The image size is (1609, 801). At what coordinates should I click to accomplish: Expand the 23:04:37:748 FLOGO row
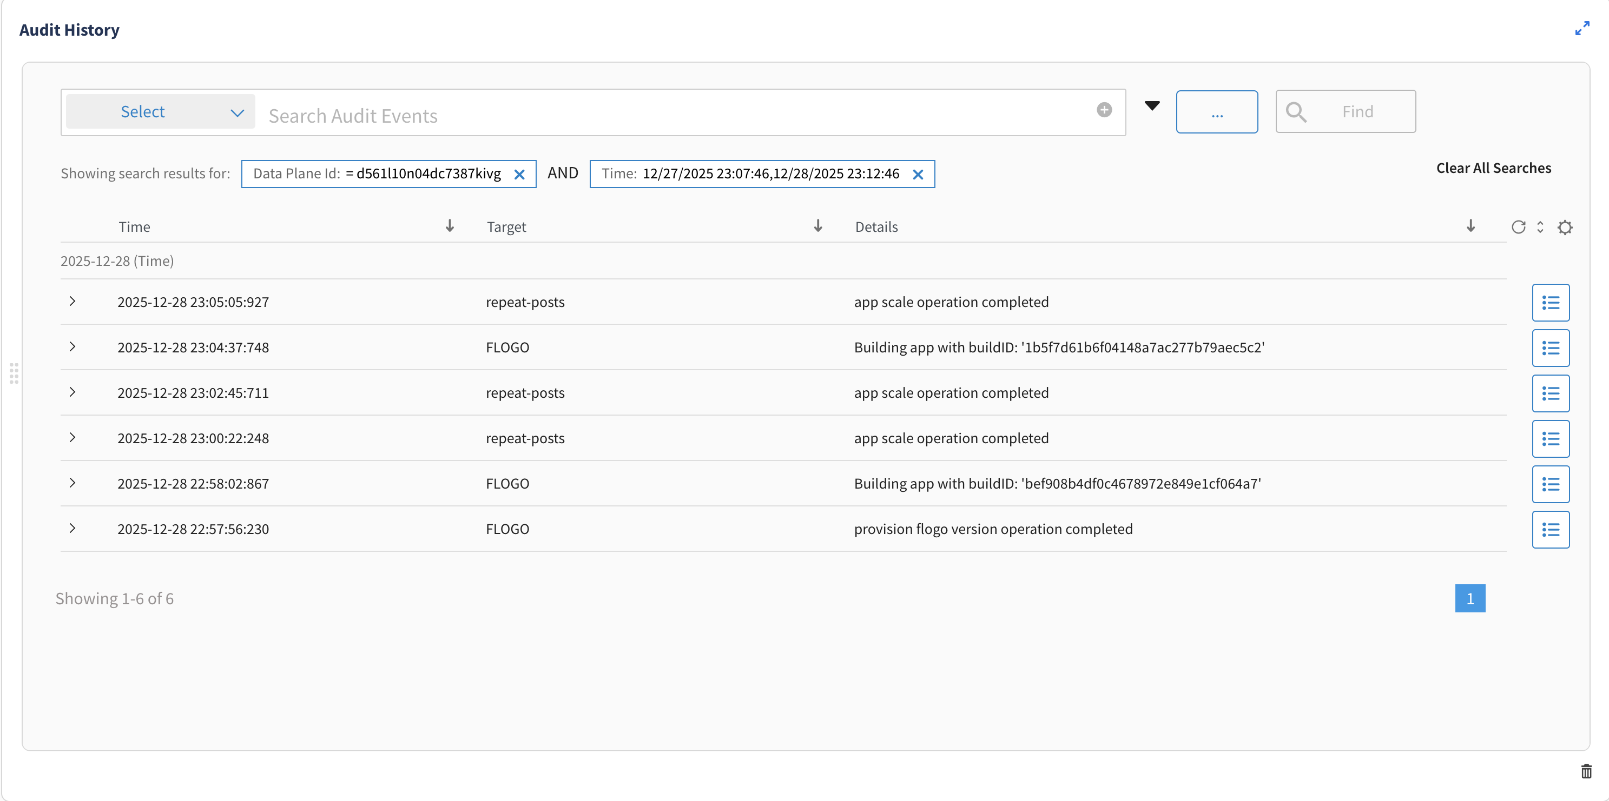[x=72, y=347]
